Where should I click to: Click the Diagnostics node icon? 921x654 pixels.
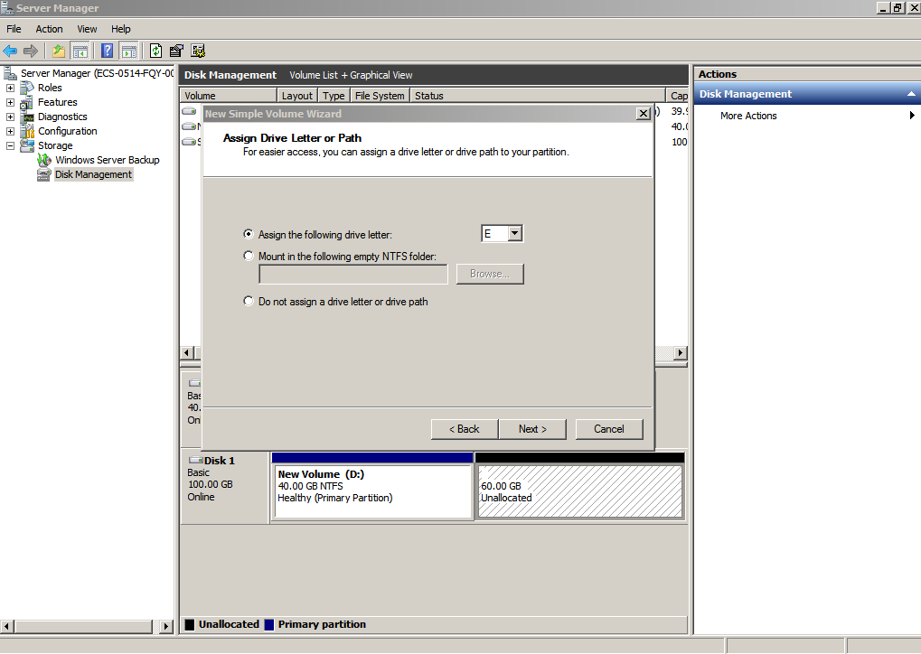click(x=27, y=117)
